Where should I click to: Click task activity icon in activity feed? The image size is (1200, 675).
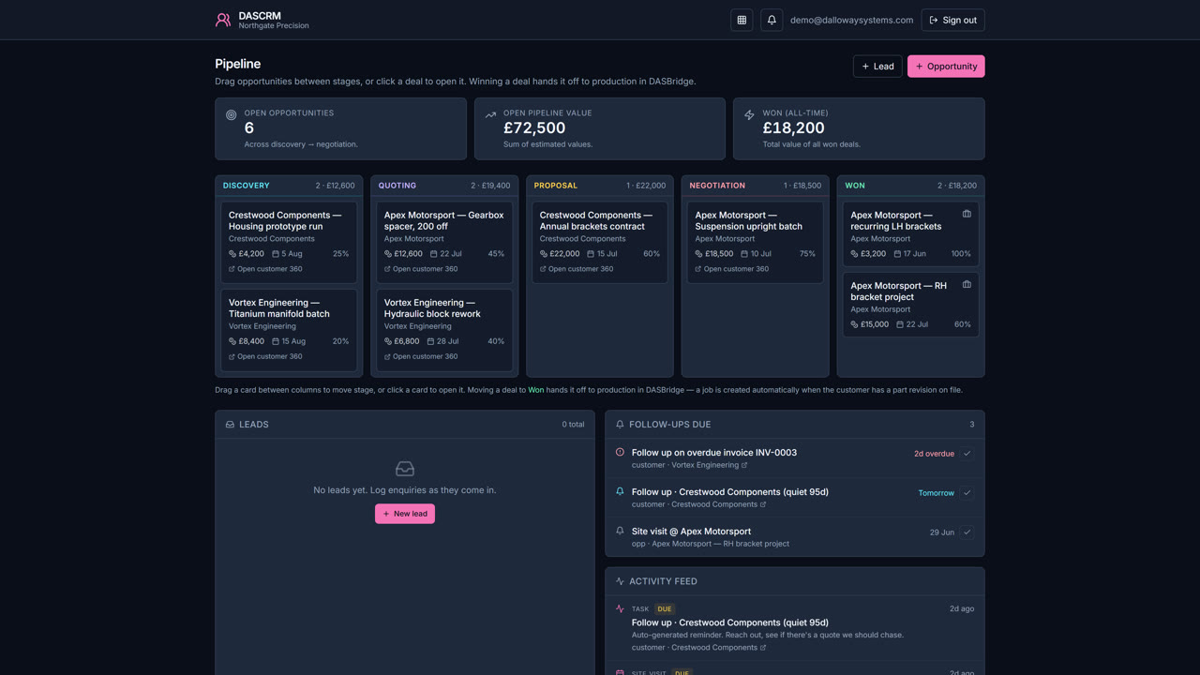620,608
